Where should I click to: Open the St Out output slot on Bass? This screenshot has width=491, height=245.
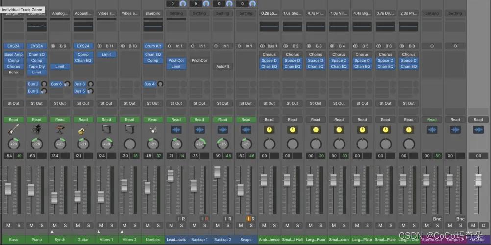click(13, 103)
